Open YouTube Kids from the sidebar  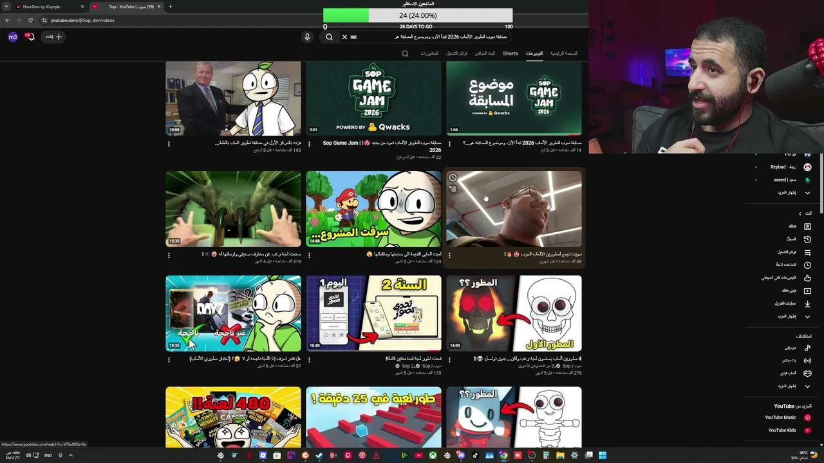click(x=789, y=430)
